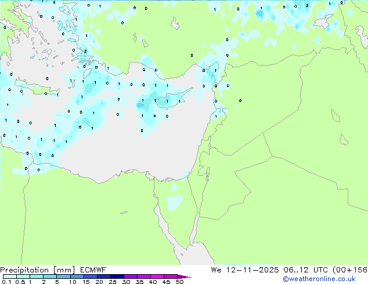Select the 30–35 mm legend color box
368x284 pixels.
coord(131,276)
